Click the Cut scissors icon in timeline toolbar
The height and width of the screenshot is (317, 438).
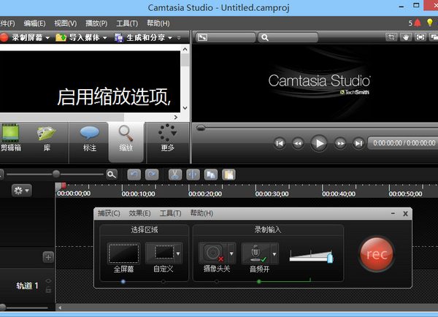(174, 175)
